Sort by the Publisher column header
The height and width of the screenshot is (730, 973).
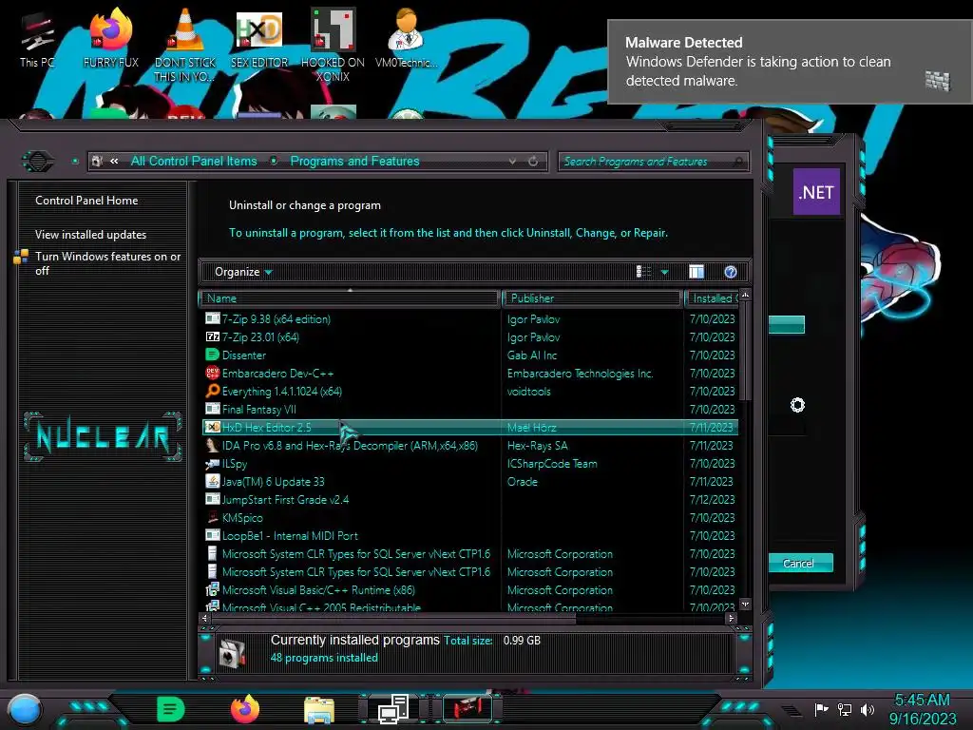(x=592, y=298)
